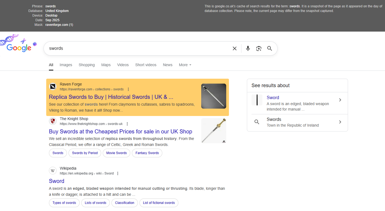This screenshot has width=385, height=211.
Task: Open the More dropdown in the search tabs
Action: point(185,65)
